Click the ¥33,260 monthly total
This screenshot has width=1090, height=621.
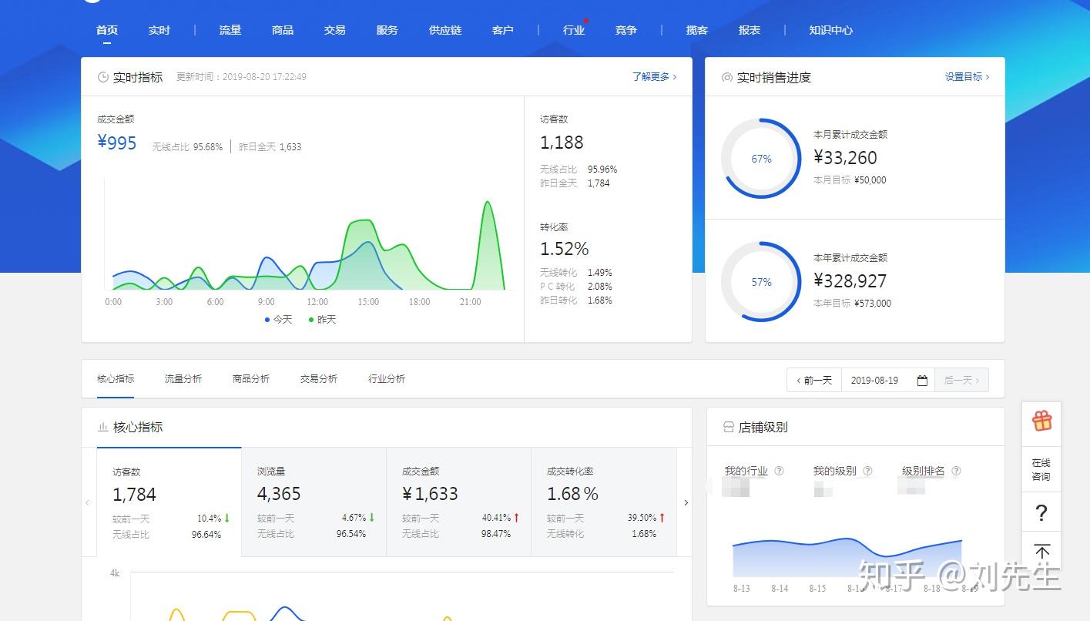pos(845,158)
